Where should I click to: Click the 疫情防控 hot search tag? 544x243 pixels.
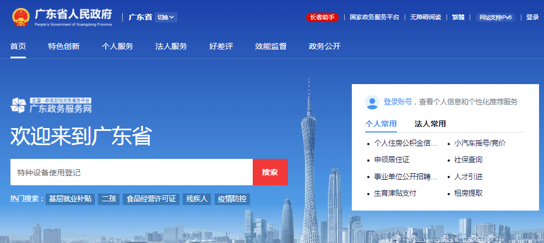[x=232, y=199]
